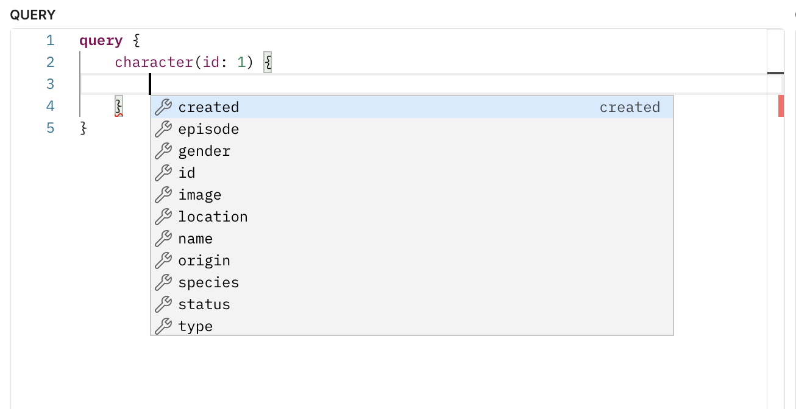796x409 pixels.
Task: Click line number 1 in the gutter
Action: pos(50,41)
